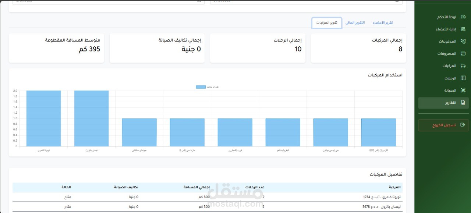Click the عدد الرحلات column header

click(254, 187)
